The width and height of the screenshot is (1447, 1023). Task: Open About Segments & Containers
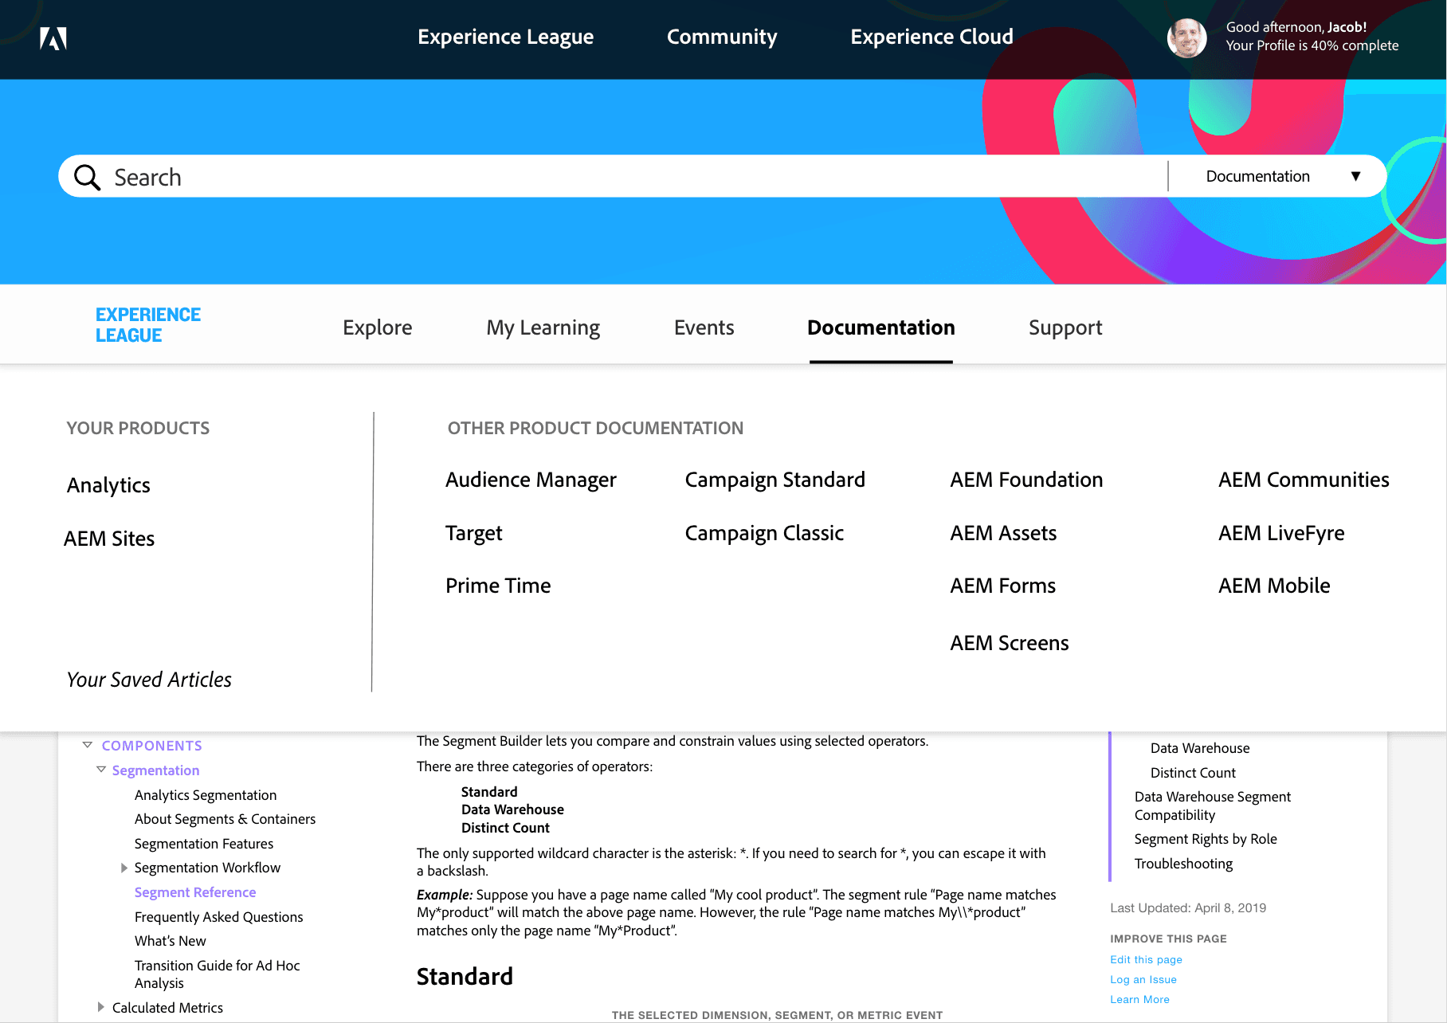click(225, 819)
